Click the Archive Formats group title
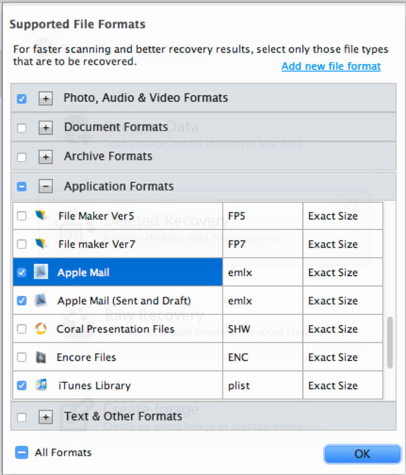 point(108,156)
